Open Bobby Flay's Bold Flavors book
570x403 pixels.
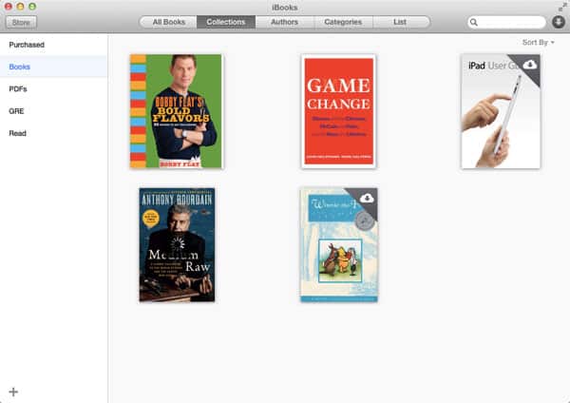pos(177,111)
